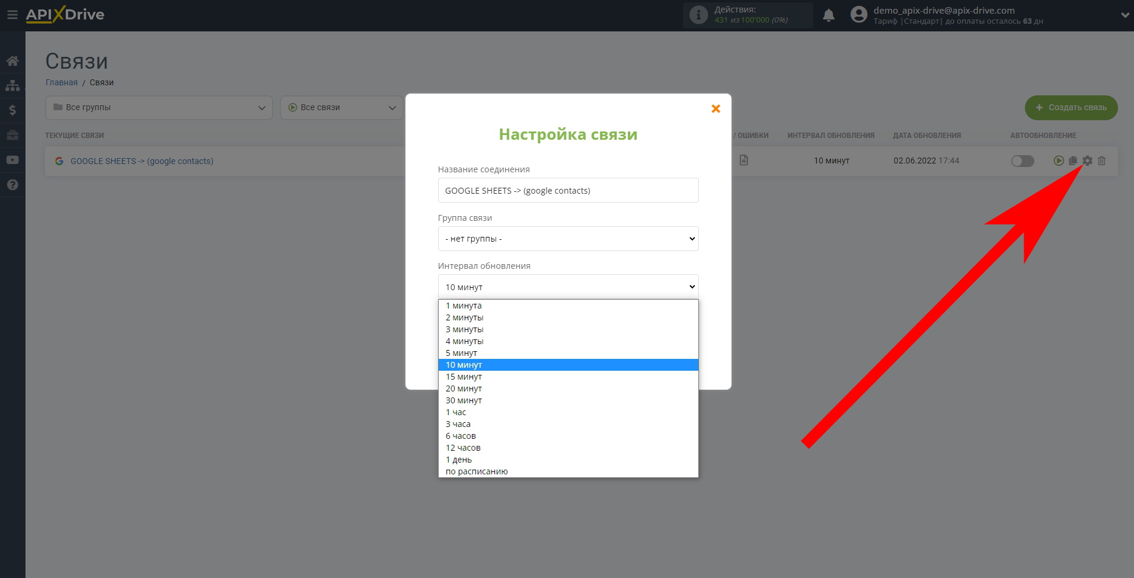Click the user avatar icon

click(x=859, y=15)
